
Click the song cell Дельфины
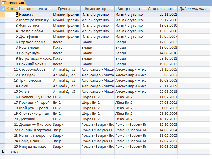35,36
